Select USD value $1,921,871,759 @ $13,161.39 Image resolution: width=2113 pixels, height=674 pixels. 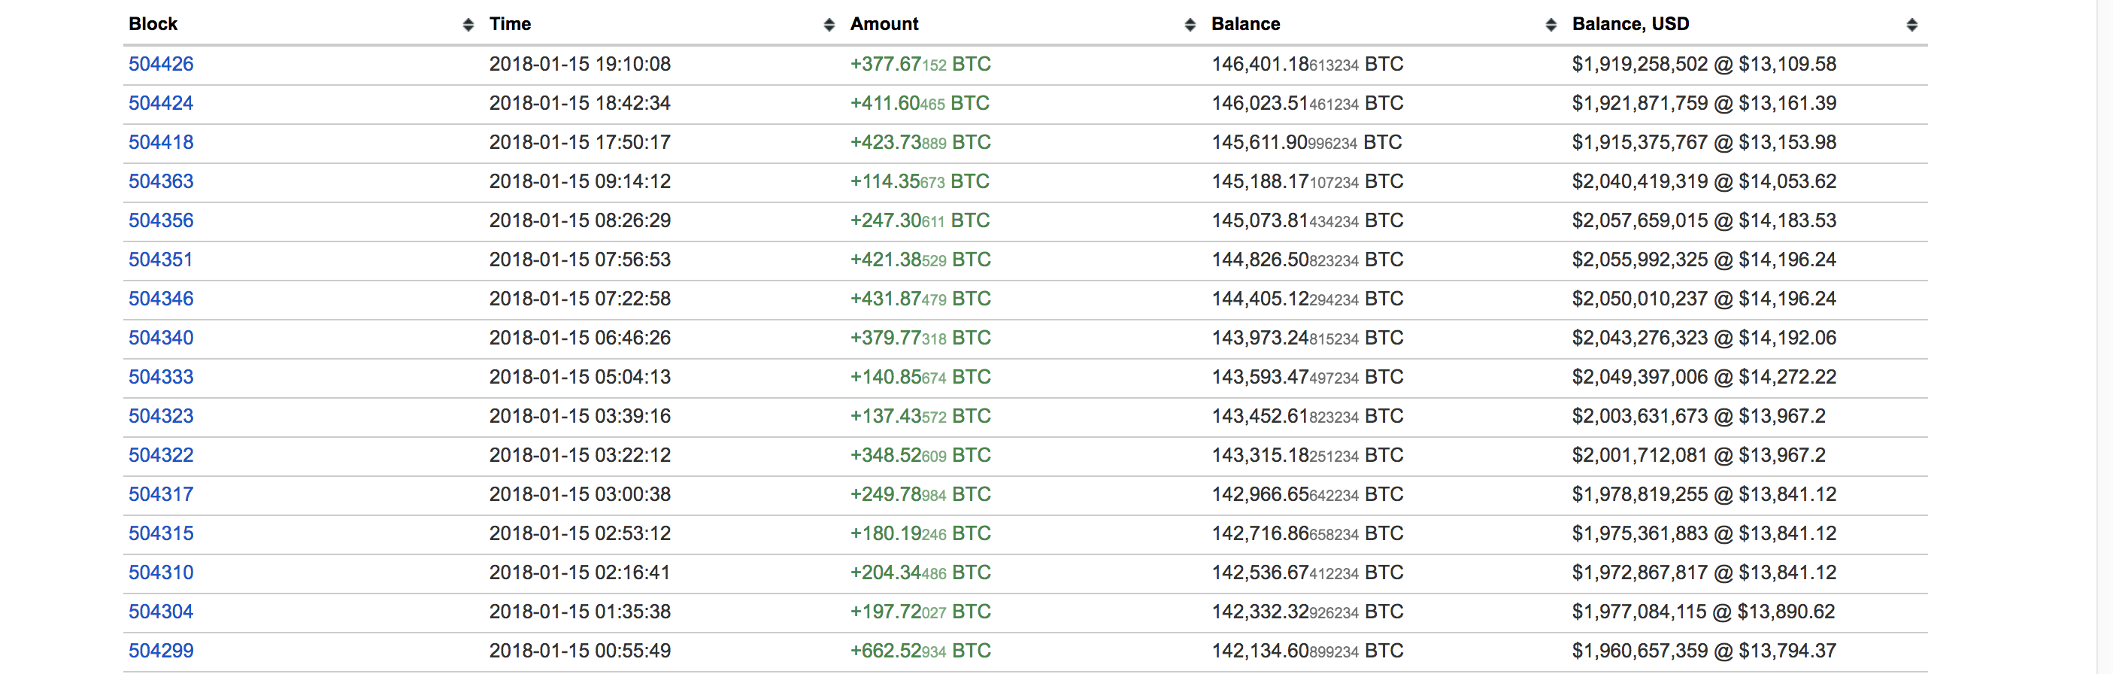click(x=1704, y=104)
